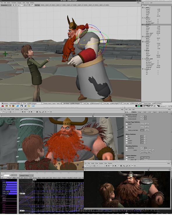Screen dimensions: 172x215
Task: Switch to envir tab in Switch Editor
Action: click(150, 112)
